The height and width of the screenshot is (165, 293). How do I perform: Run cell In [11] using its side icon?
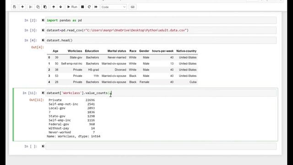(x=43, y=93)
